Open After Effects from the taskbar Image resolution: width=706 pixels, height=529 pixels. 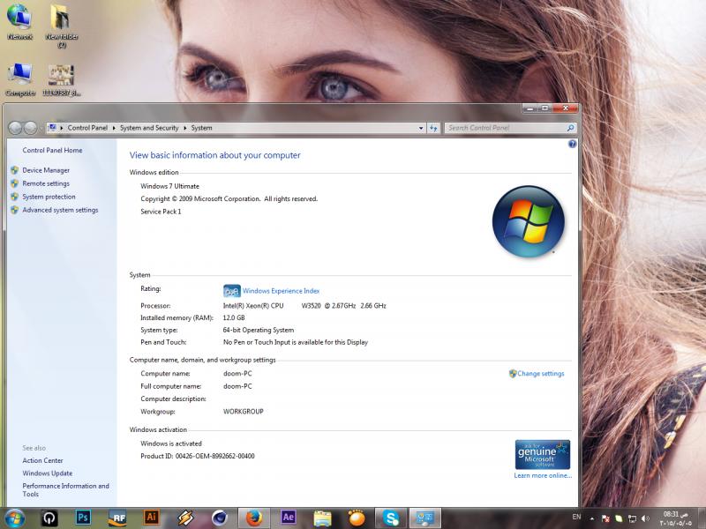[289, 518]
